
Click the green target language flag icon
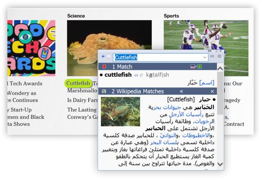pos(200,67)
